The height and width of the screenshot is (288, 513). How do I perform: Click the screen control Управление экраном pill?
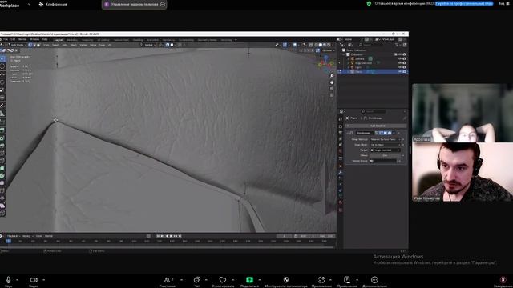pyautogui.click(x=135, y=4)
